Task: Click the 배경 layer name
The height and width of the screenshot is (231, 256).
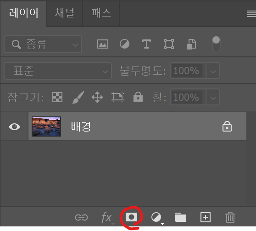Action: 81,126
